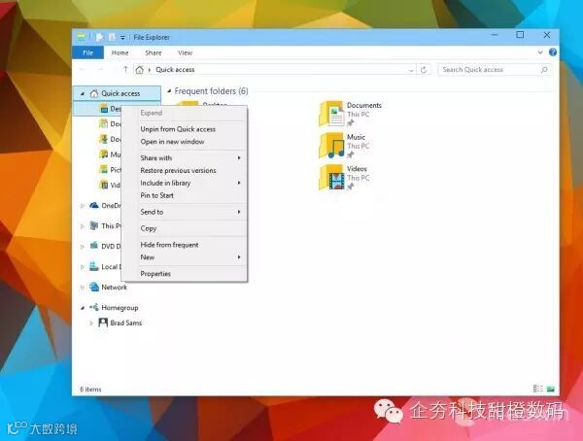Click the Network globe icon
583x441 pixels.
coord(94,288)
